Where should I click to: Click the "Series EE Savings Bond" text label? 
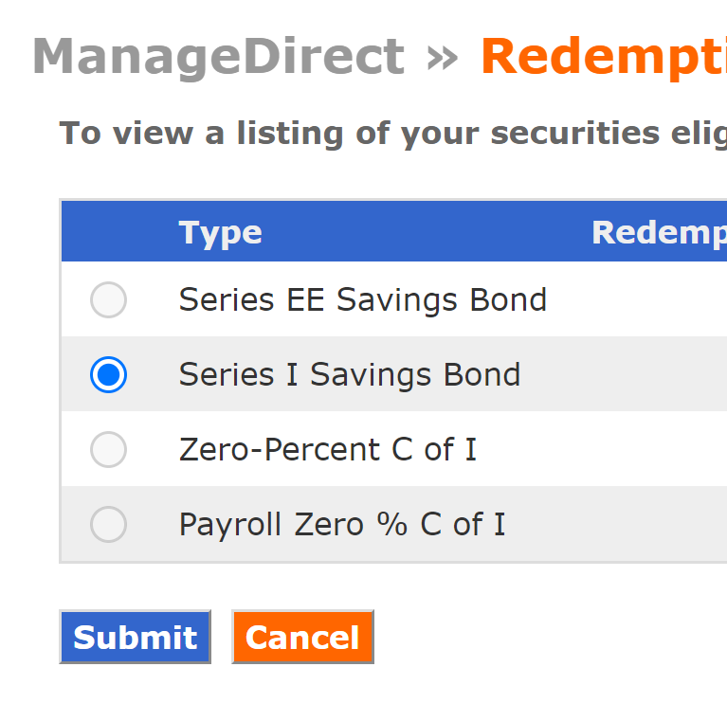(362, 300)
